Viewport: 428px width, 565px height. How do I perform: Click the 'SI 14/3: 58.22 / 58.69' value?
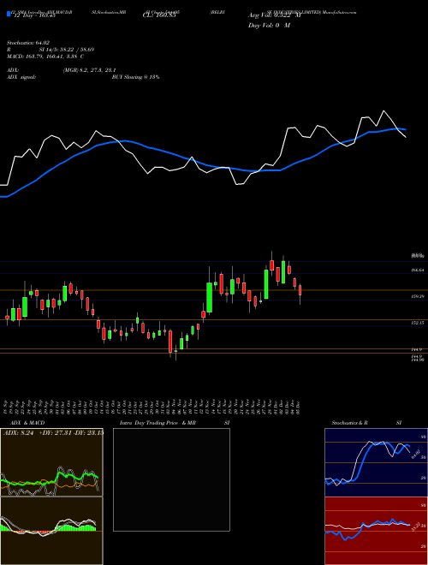pyautogui.click(x=67, y=50)
